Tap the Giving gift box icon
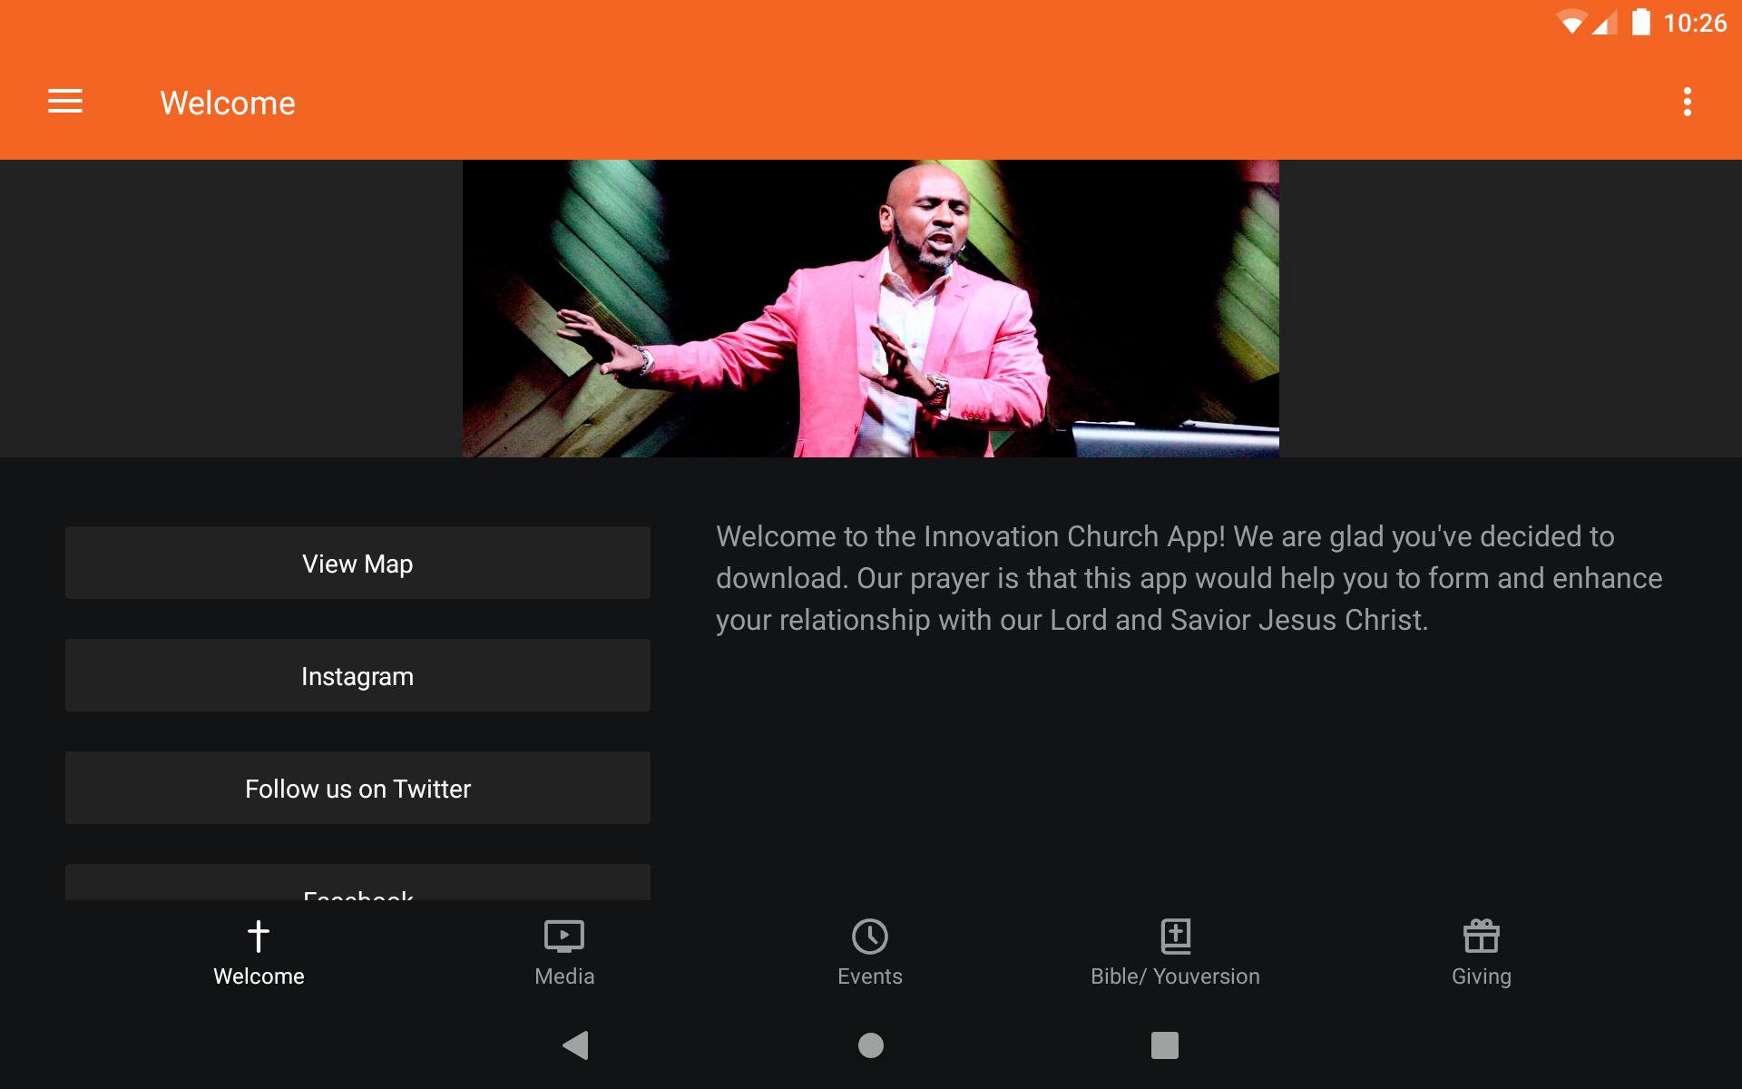Screen dimensions: 1742x1089 click(1481, 936)
